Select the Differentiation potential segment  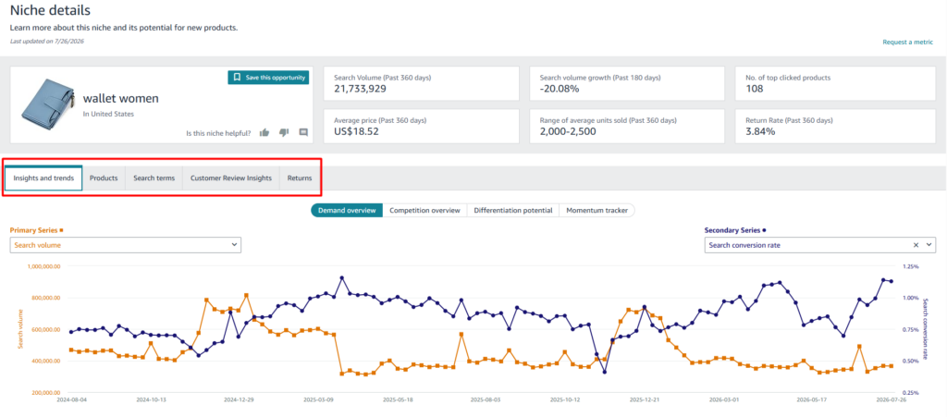(x=512, y=211)
